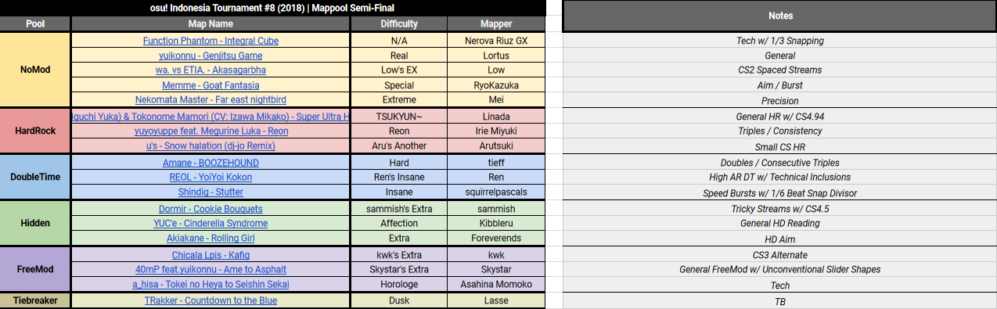Open the Amane - BOOZEHOUND map link

[x=211, y=163]
